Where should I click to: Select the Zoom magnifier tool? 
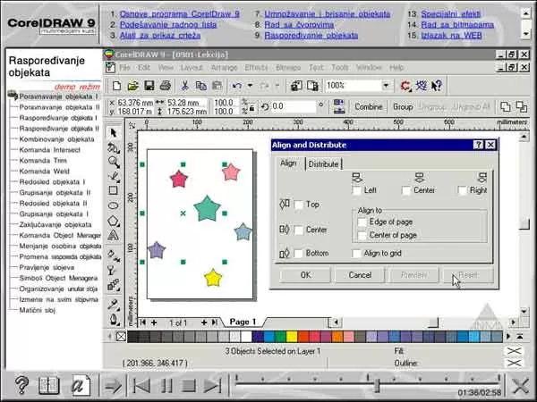tap(114, 162)
